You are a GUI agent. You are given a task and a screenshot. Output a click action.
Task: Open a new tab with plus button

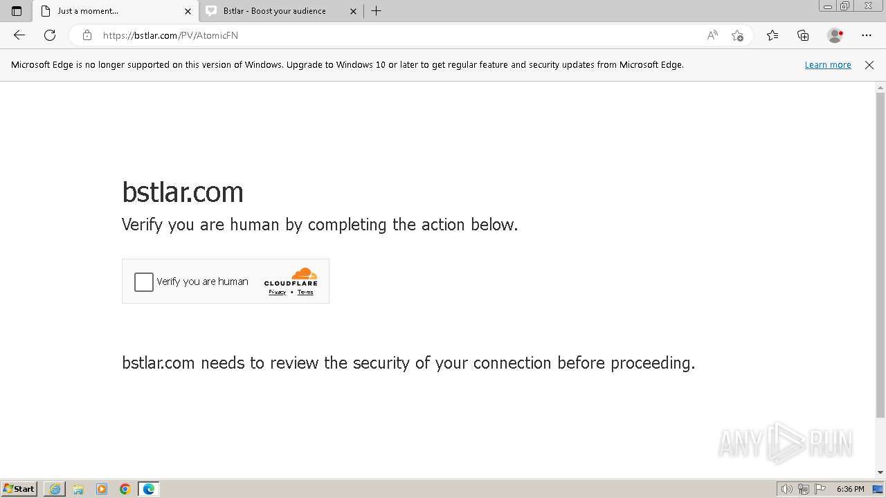pos(376,11)
